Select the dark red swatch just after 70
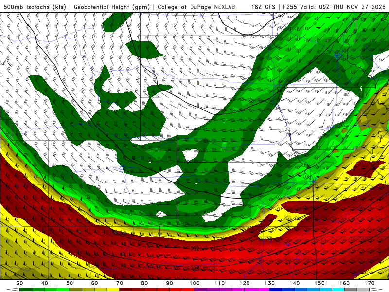 (125, 289)
